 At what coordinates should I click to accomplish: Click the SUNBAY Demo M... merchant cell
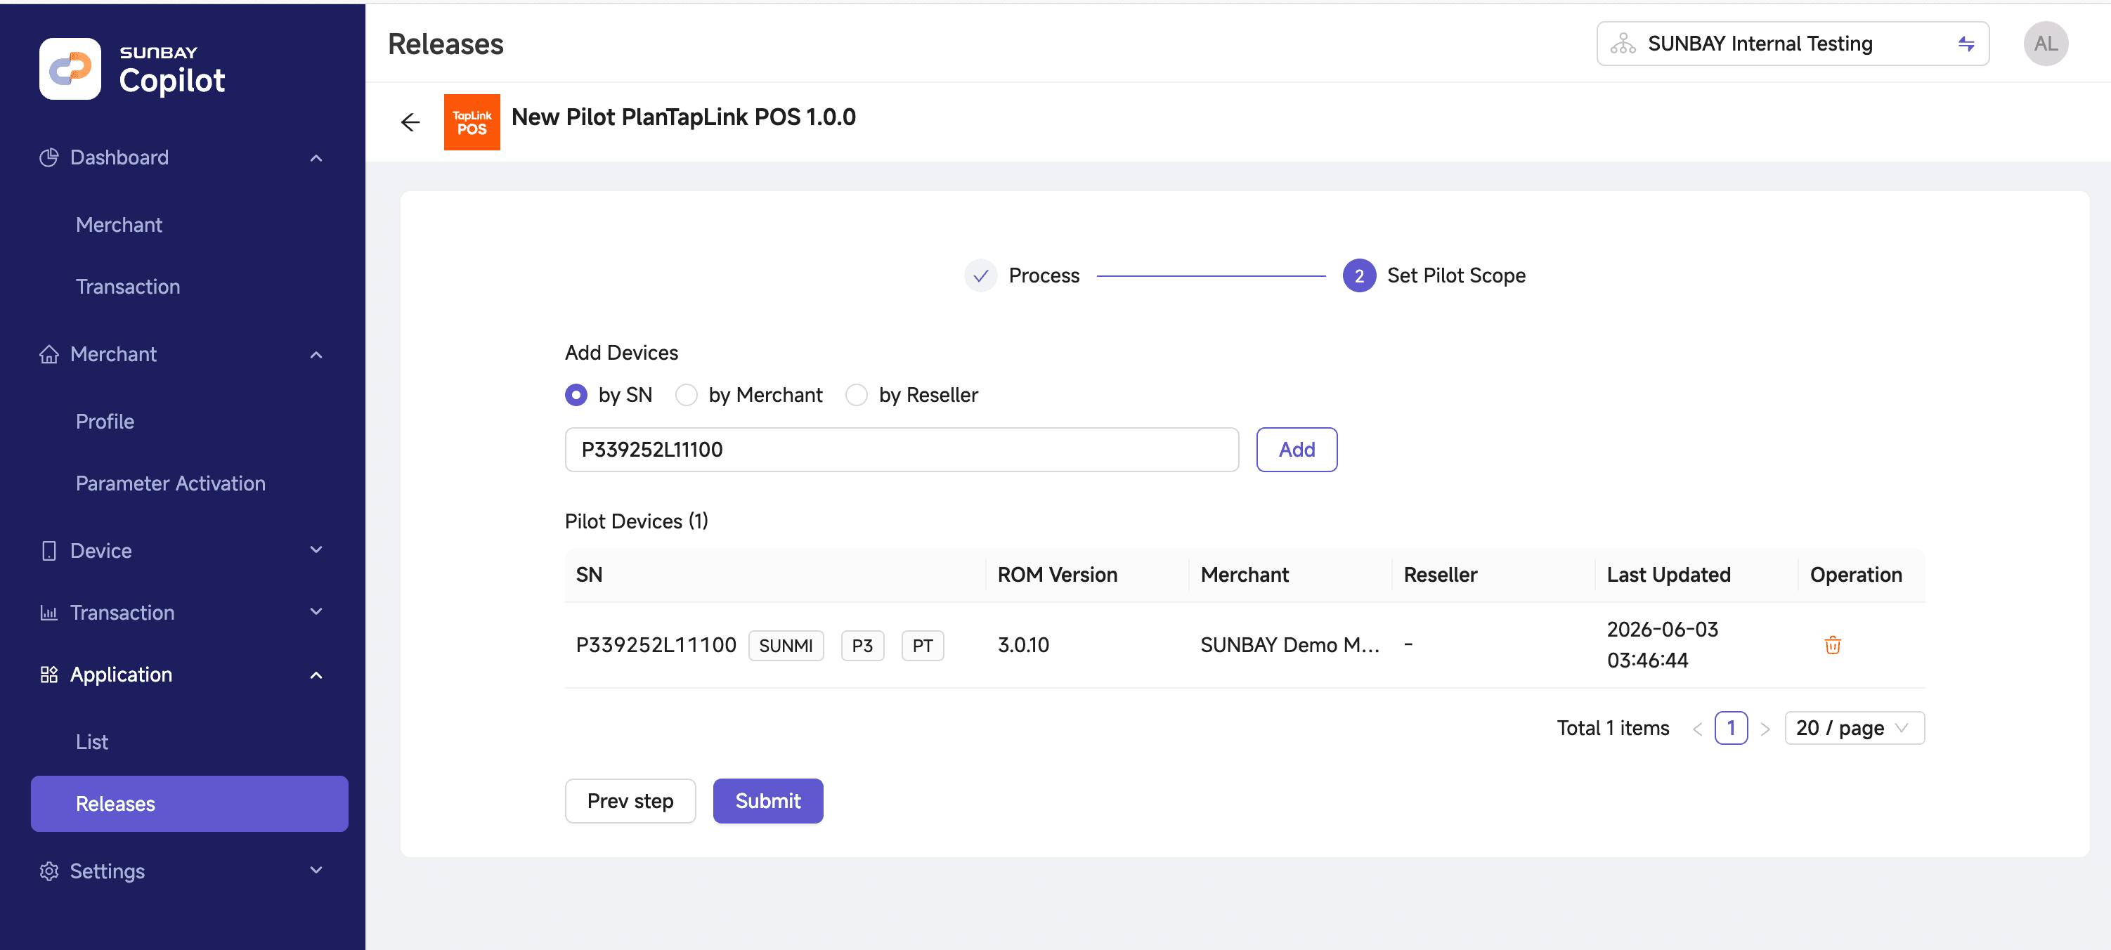1290,646
